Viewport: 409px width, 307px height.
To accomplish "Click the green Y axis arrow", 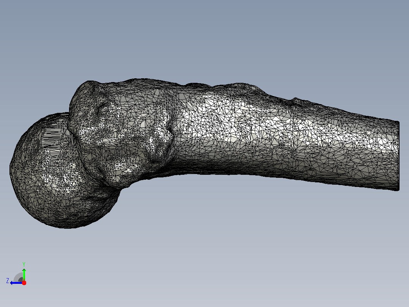I will pyautogui.click(x=24, y=274).
